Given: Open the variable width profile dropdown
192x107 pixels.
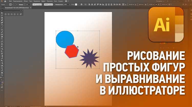Looking at the screenshot, I should click(x=42, y=5).
